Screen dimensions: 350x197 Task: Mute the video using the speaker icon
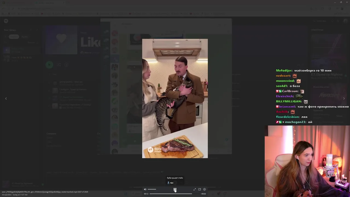[145, 189]
